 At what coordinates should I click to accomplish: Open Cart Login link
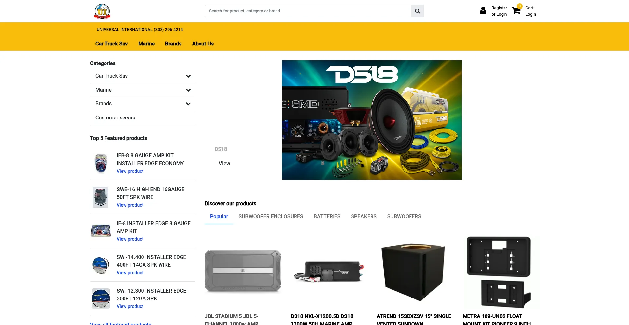530,11
